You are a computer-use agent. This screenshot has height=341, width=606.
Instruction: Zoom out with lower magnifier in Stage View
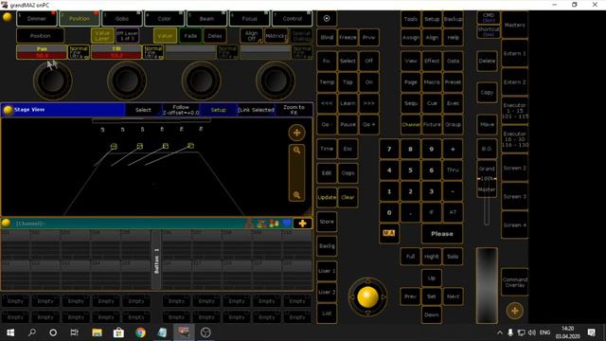pos(296,195)
